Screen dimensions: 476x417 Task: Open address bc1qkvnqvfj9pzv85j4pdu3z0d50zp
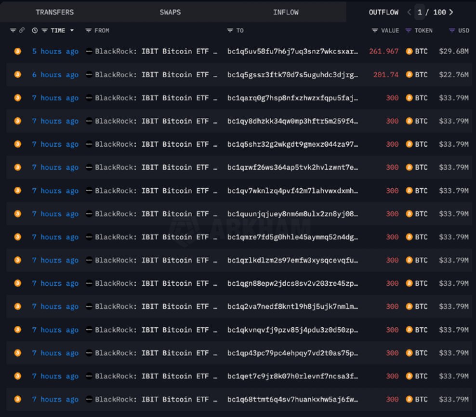(292, 330)
